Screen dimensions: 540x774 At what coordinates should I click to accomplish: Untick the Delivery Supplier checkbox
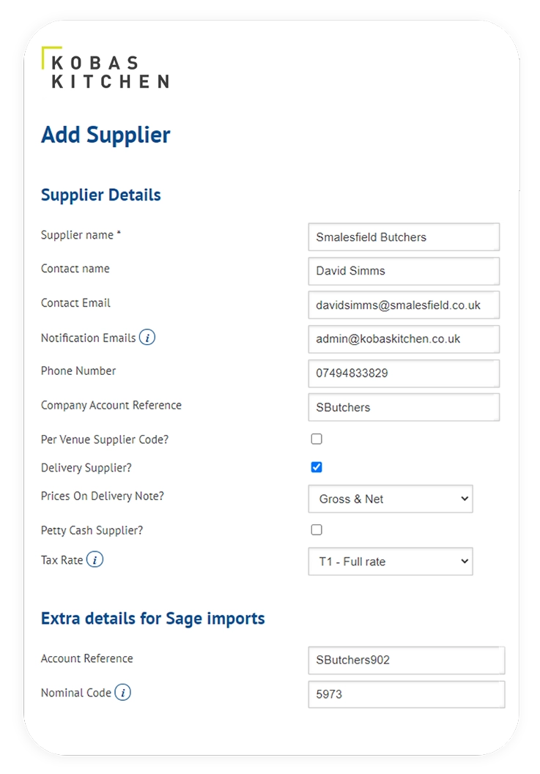(317, 467)
